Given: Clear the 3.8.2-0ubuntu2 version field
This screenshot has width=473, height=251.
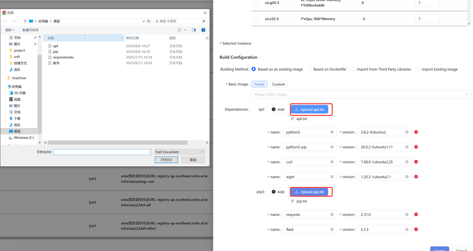Looking at the screenshot, I should point(407,132).
